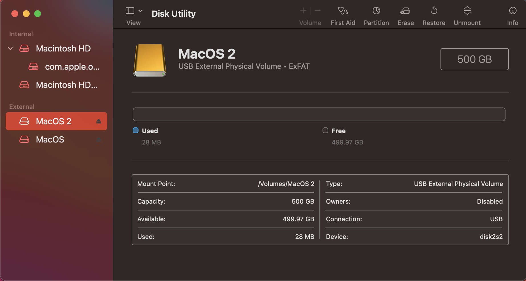
Task: Click the Macintosh HD drive icon
Action: (x=24, y=48)
